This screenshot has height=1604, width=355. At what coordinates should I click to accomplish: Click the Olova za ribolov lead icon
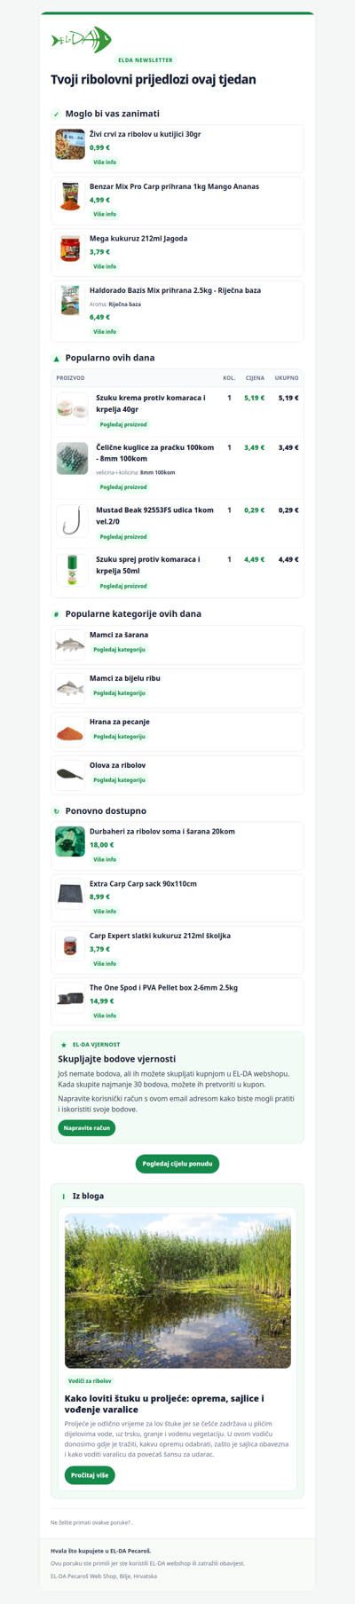[x=70, y=775]
